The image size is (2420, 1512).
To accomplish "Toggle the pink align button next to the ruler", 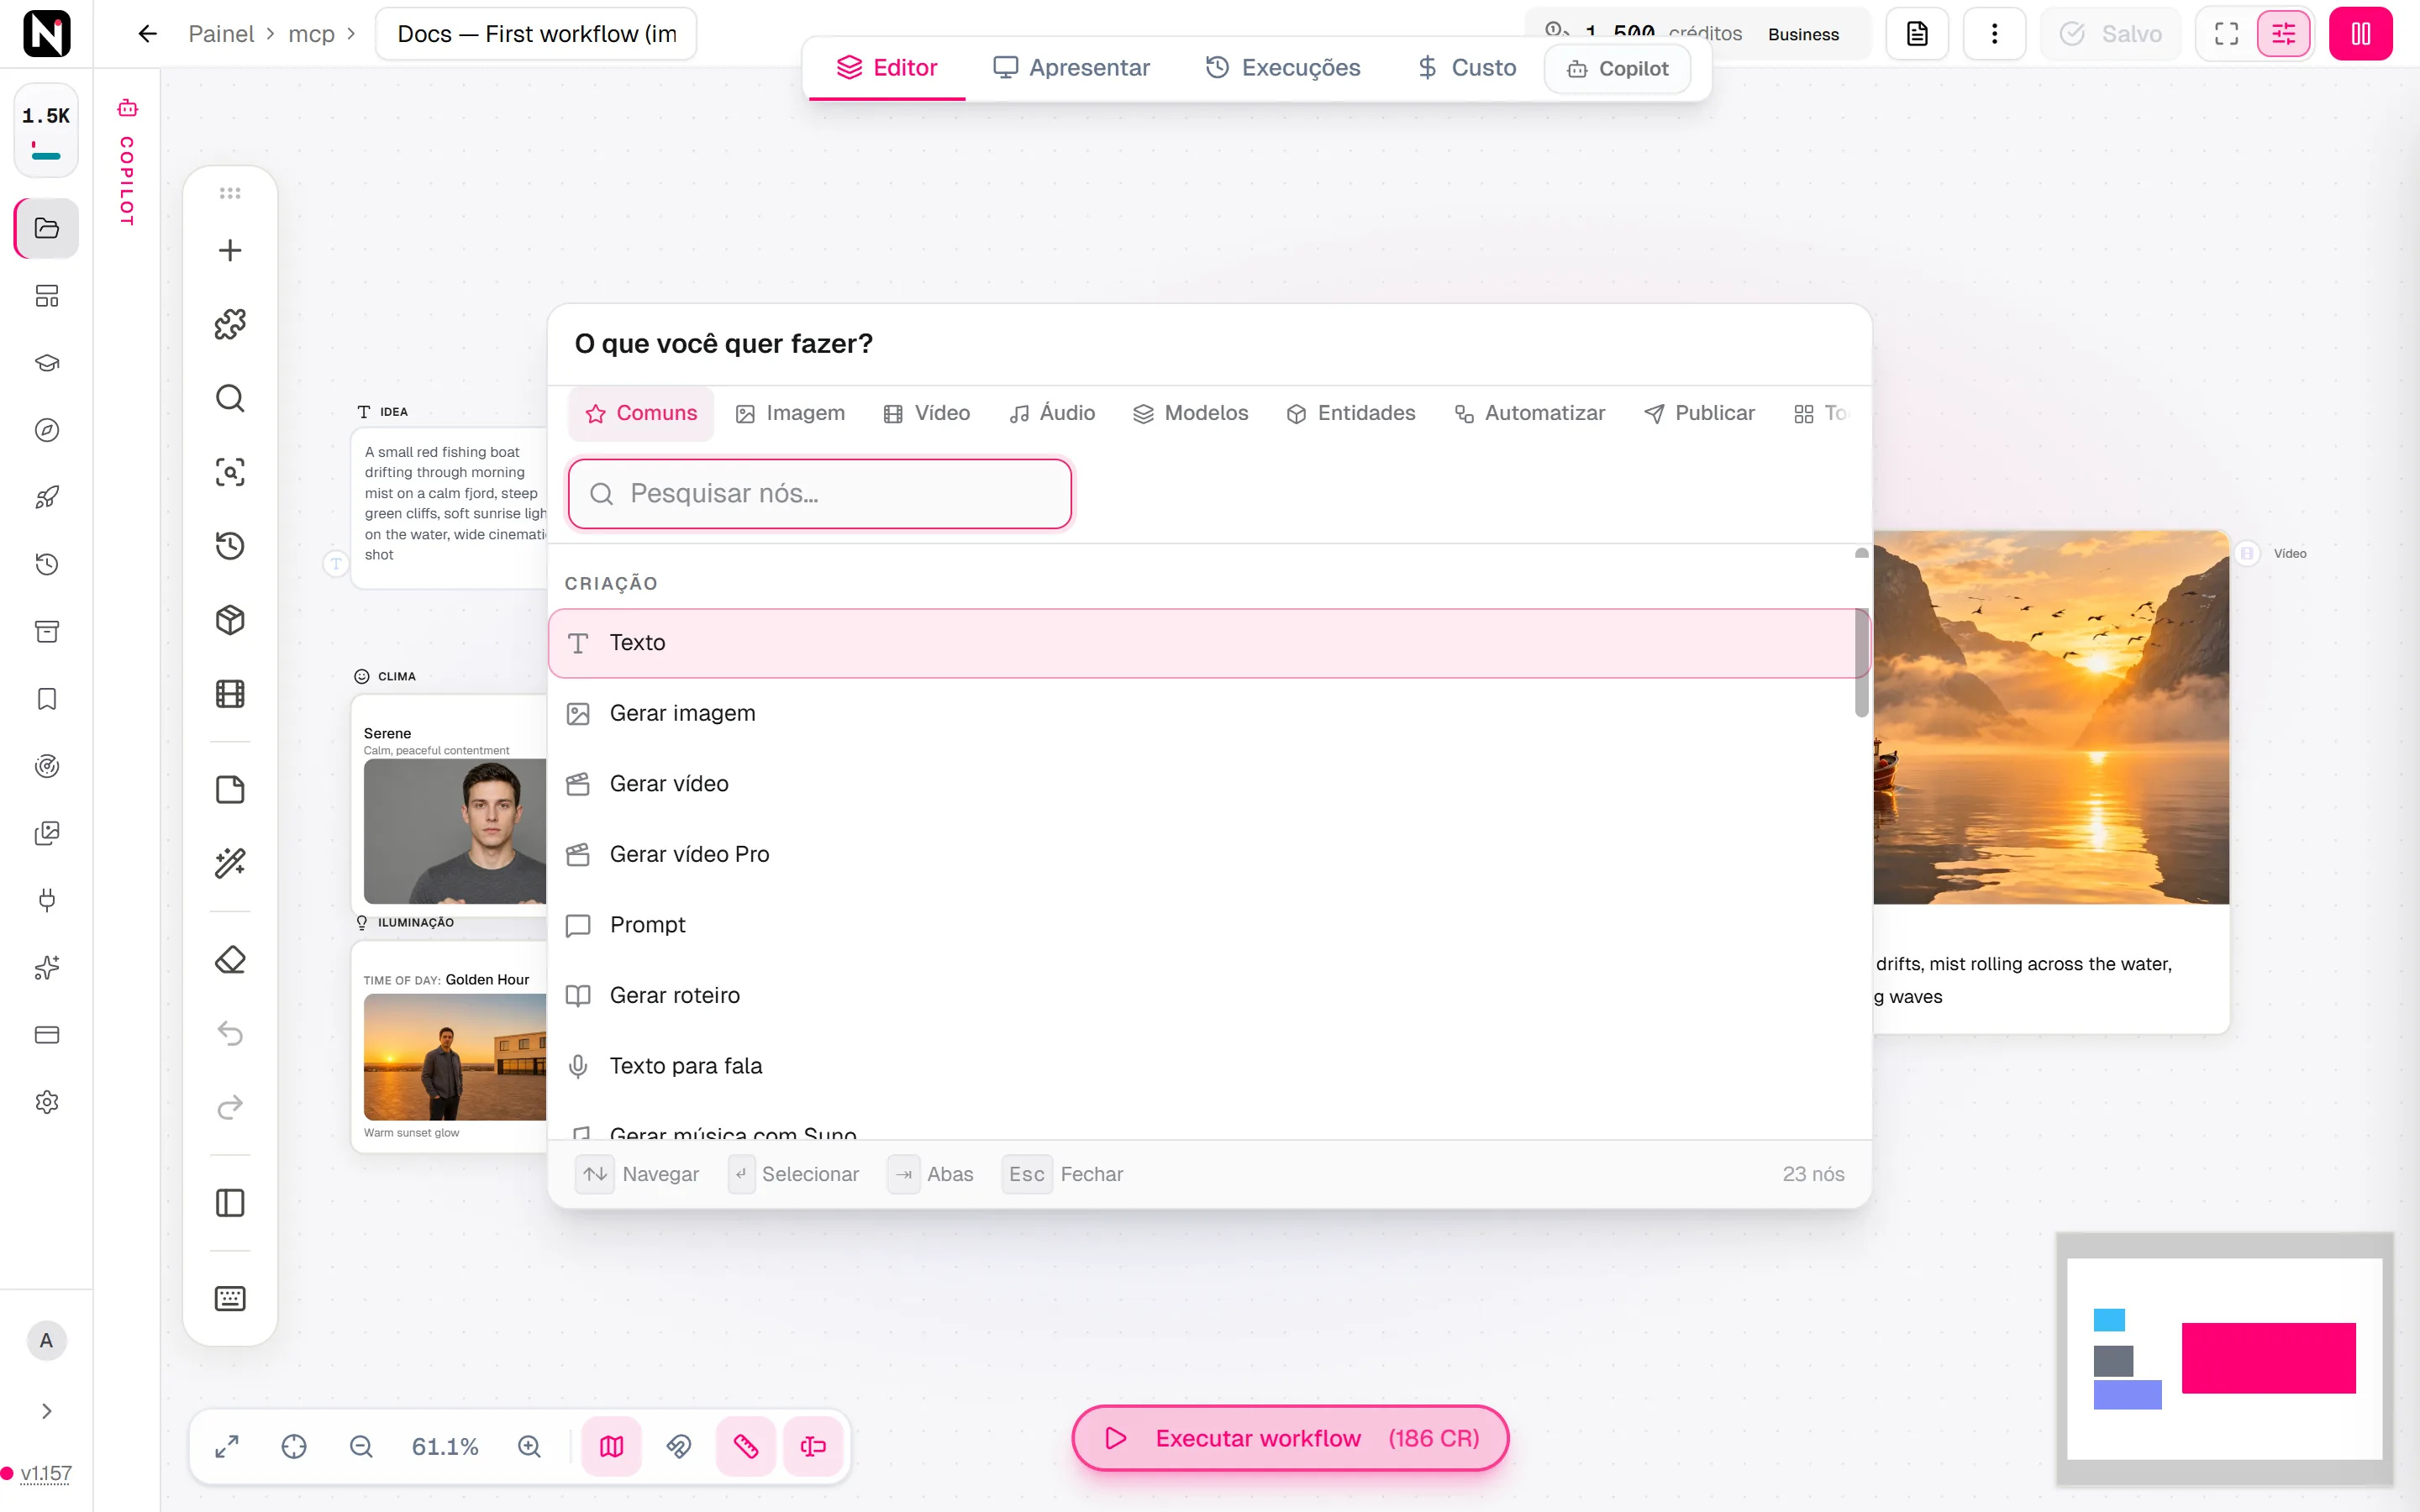I will 813,1447.
